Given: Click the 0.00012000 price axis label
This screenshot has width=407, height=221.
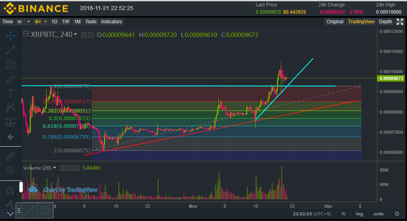Looking at the screenshot, I should pos(391,31).
